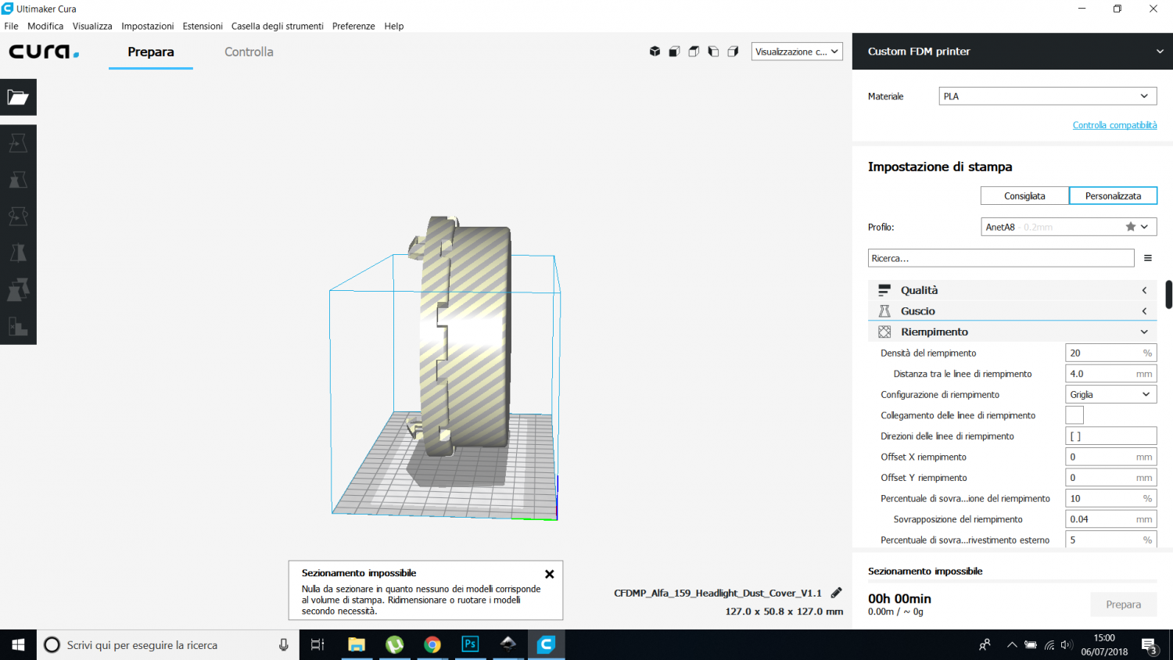Viewport: 1173px width, 660px height.
Task: Switch to the Prepara tab
Action: click(x=151, y=52)
